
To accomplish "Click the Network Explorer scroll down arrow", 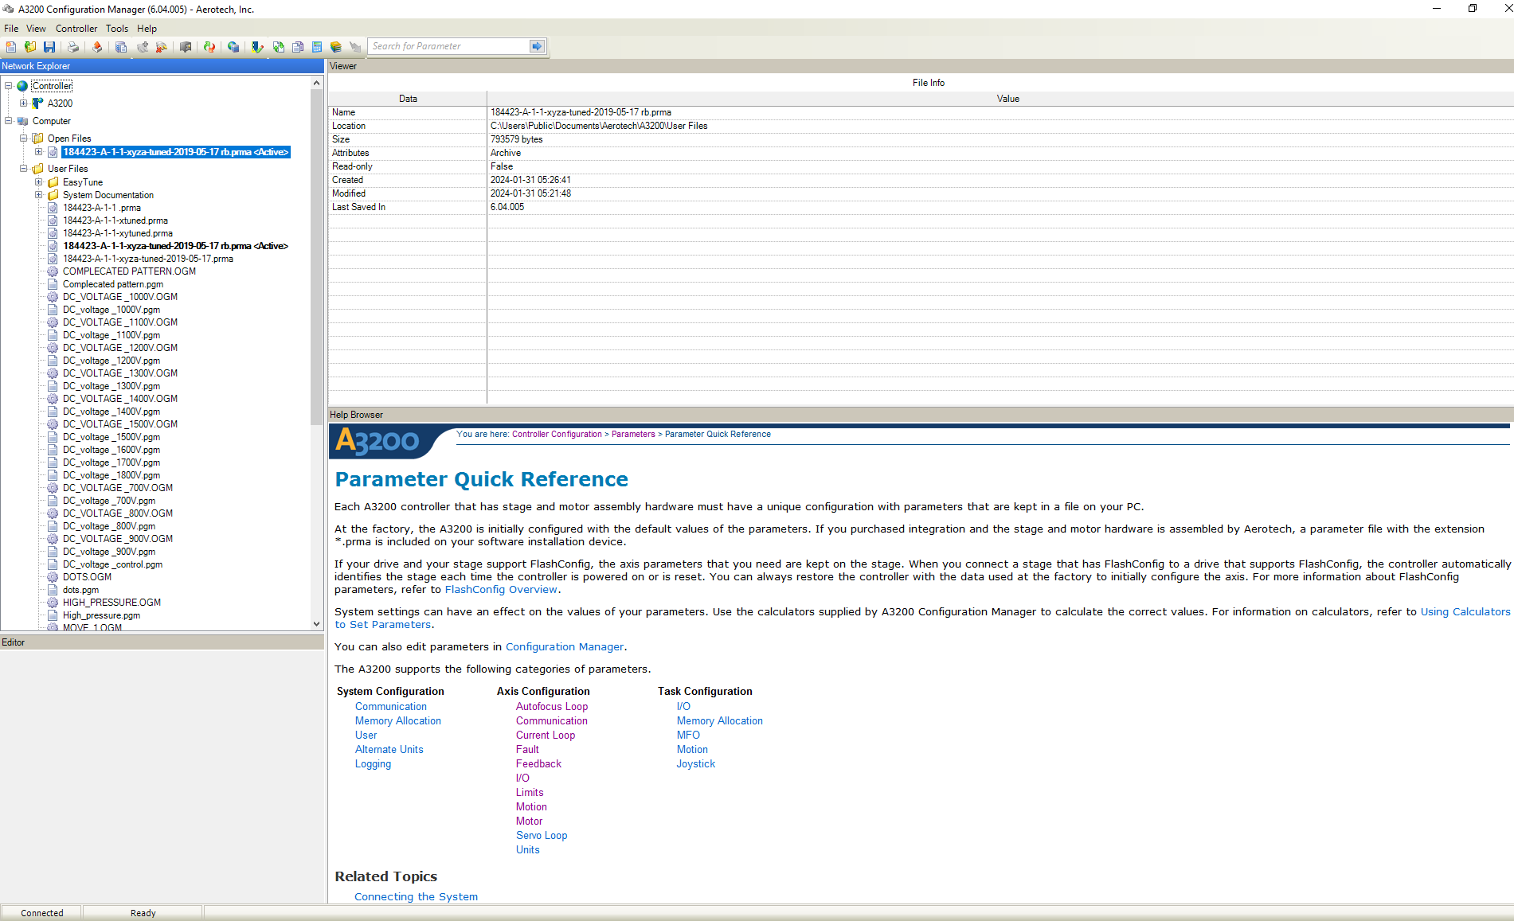I will point(316,624).
